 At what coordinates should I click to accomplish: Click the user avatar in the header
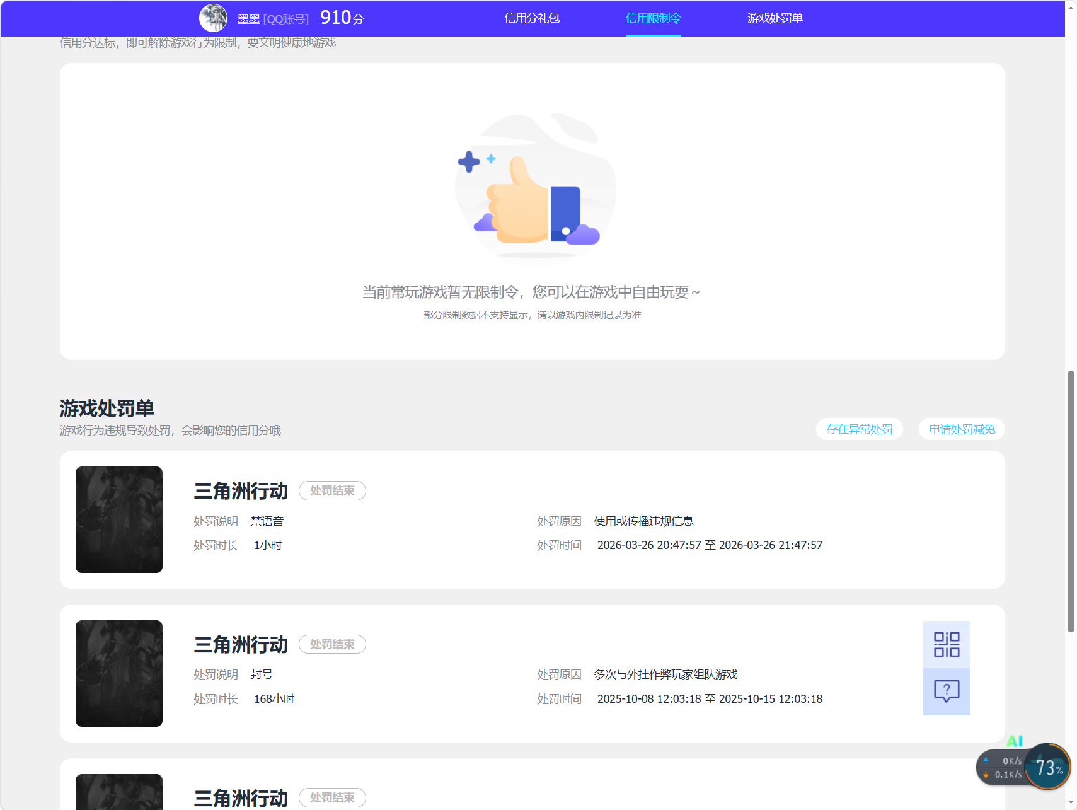coord(213,18)
